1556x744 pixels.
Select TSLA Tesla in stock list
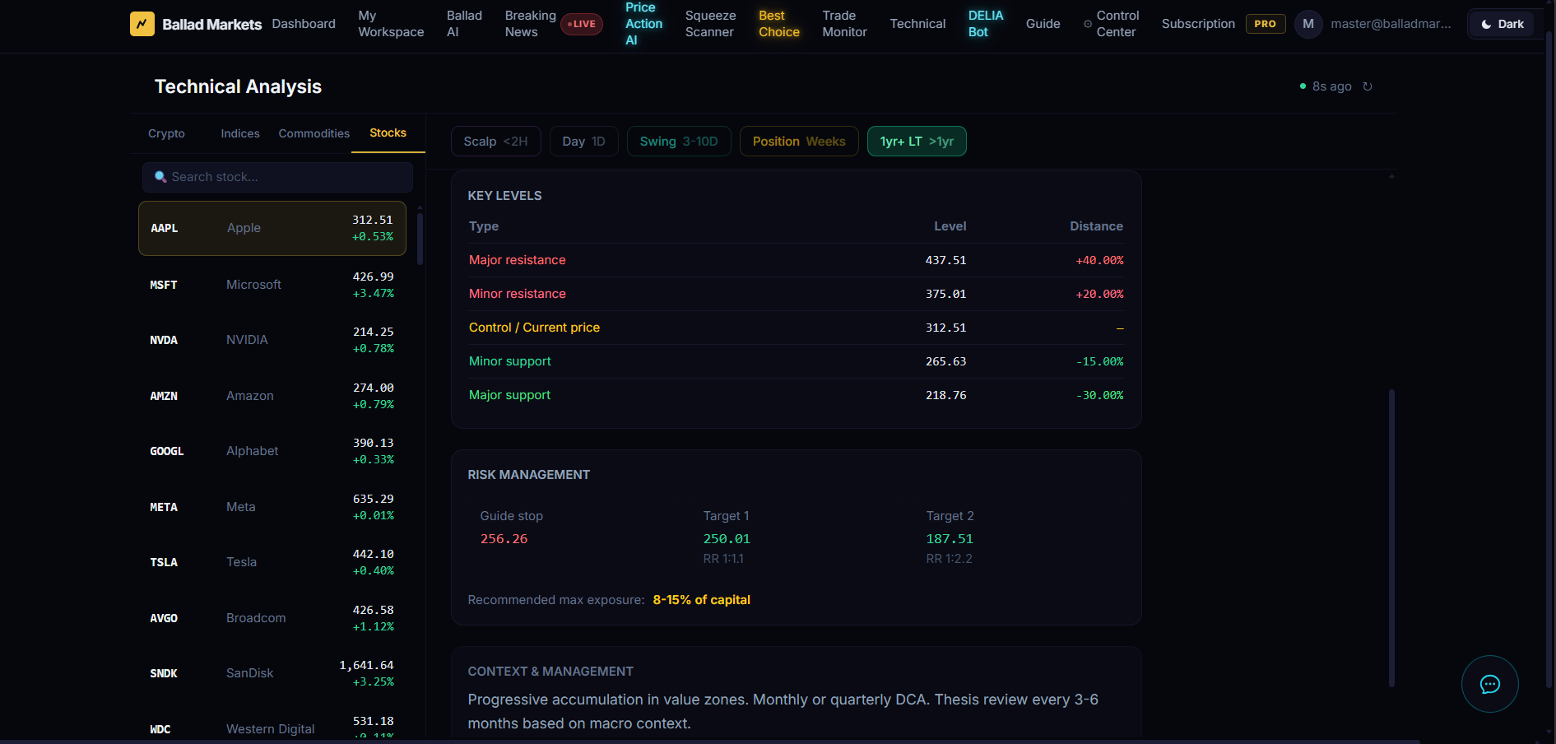pos(272,562)
